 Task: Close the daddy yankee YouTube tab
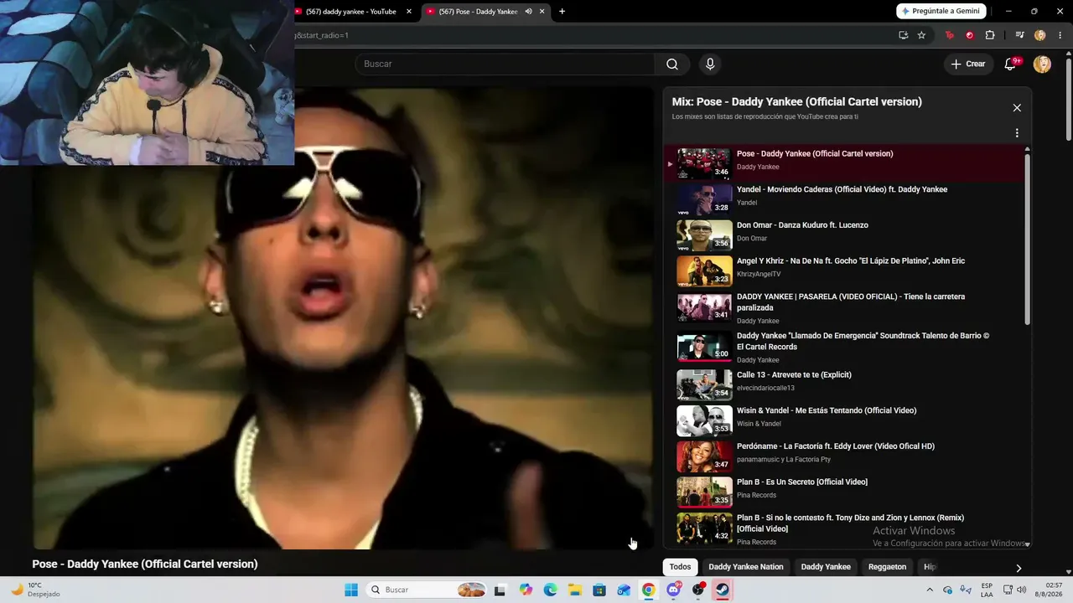tap(409, 12)
